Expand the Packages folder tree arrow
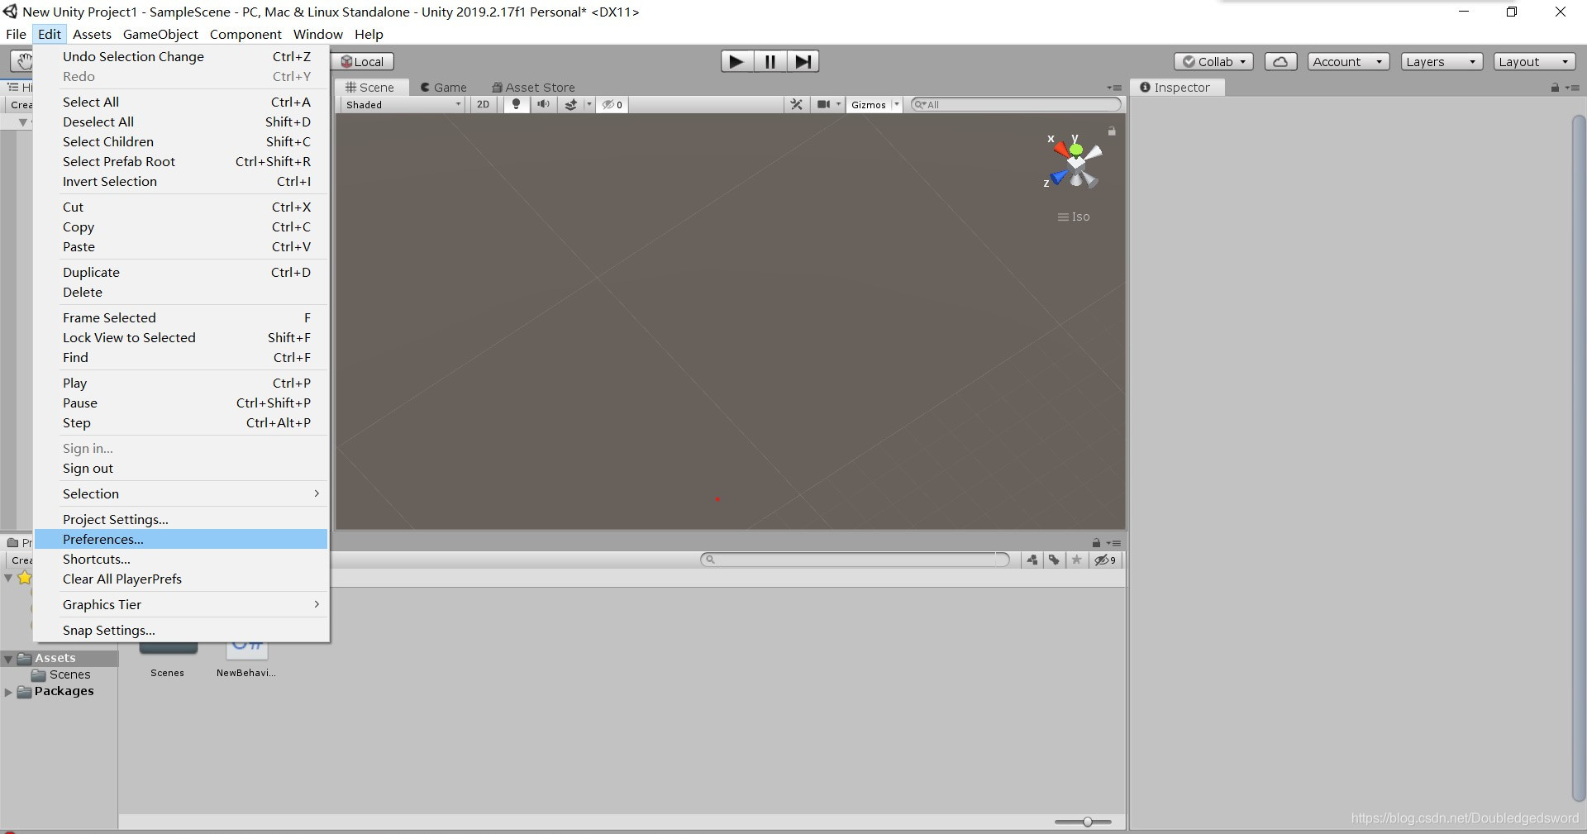Screen dimensions: 1587x834 (8, 692)
